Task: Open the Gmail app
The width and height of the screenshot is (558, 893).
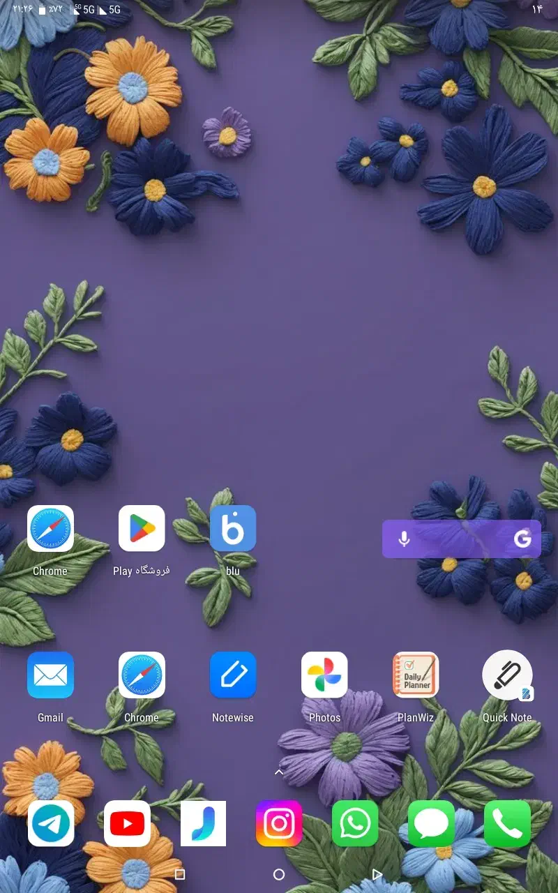Action: pyautogui.click(x=50, y=673)
